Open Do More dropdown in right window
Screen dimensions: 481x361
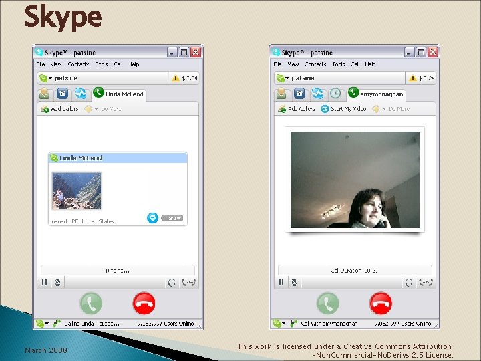pyautogui.click(x=391, y=109)
